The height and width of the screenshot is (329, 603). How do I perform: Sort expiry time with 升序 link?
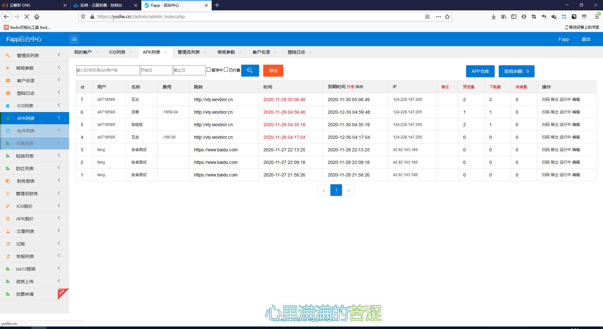pos(350,87)
